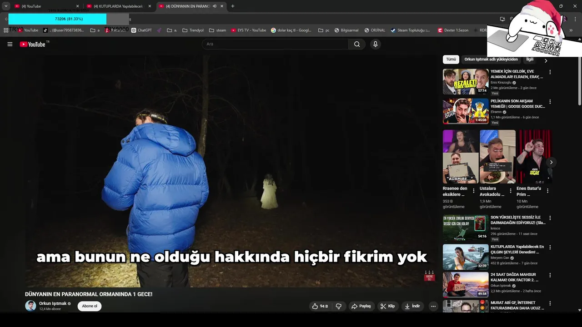The width and height of the screenshot is (582, 327).
Task: Open options for PELİKANIN SON AKŞAM video
Action: click(x=550, y=102)
